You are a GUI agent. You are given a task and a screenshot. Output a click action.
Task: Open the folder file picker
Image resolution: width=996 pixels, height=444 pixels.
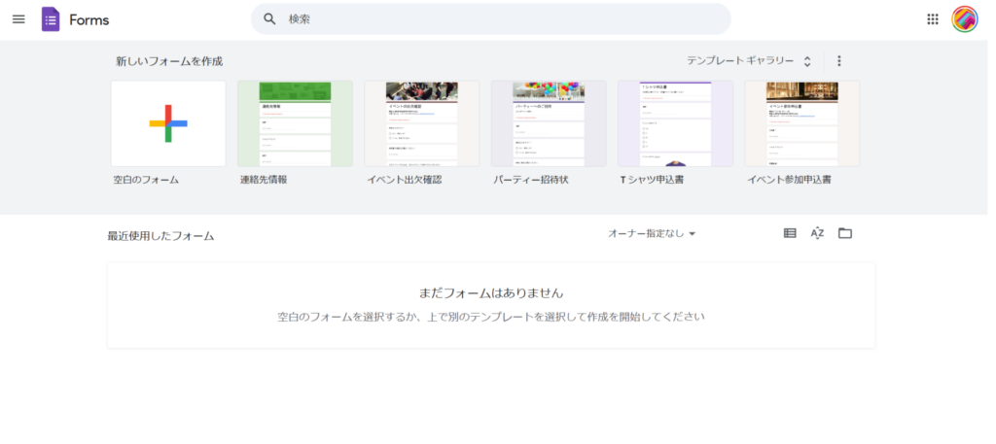[845, 233]
